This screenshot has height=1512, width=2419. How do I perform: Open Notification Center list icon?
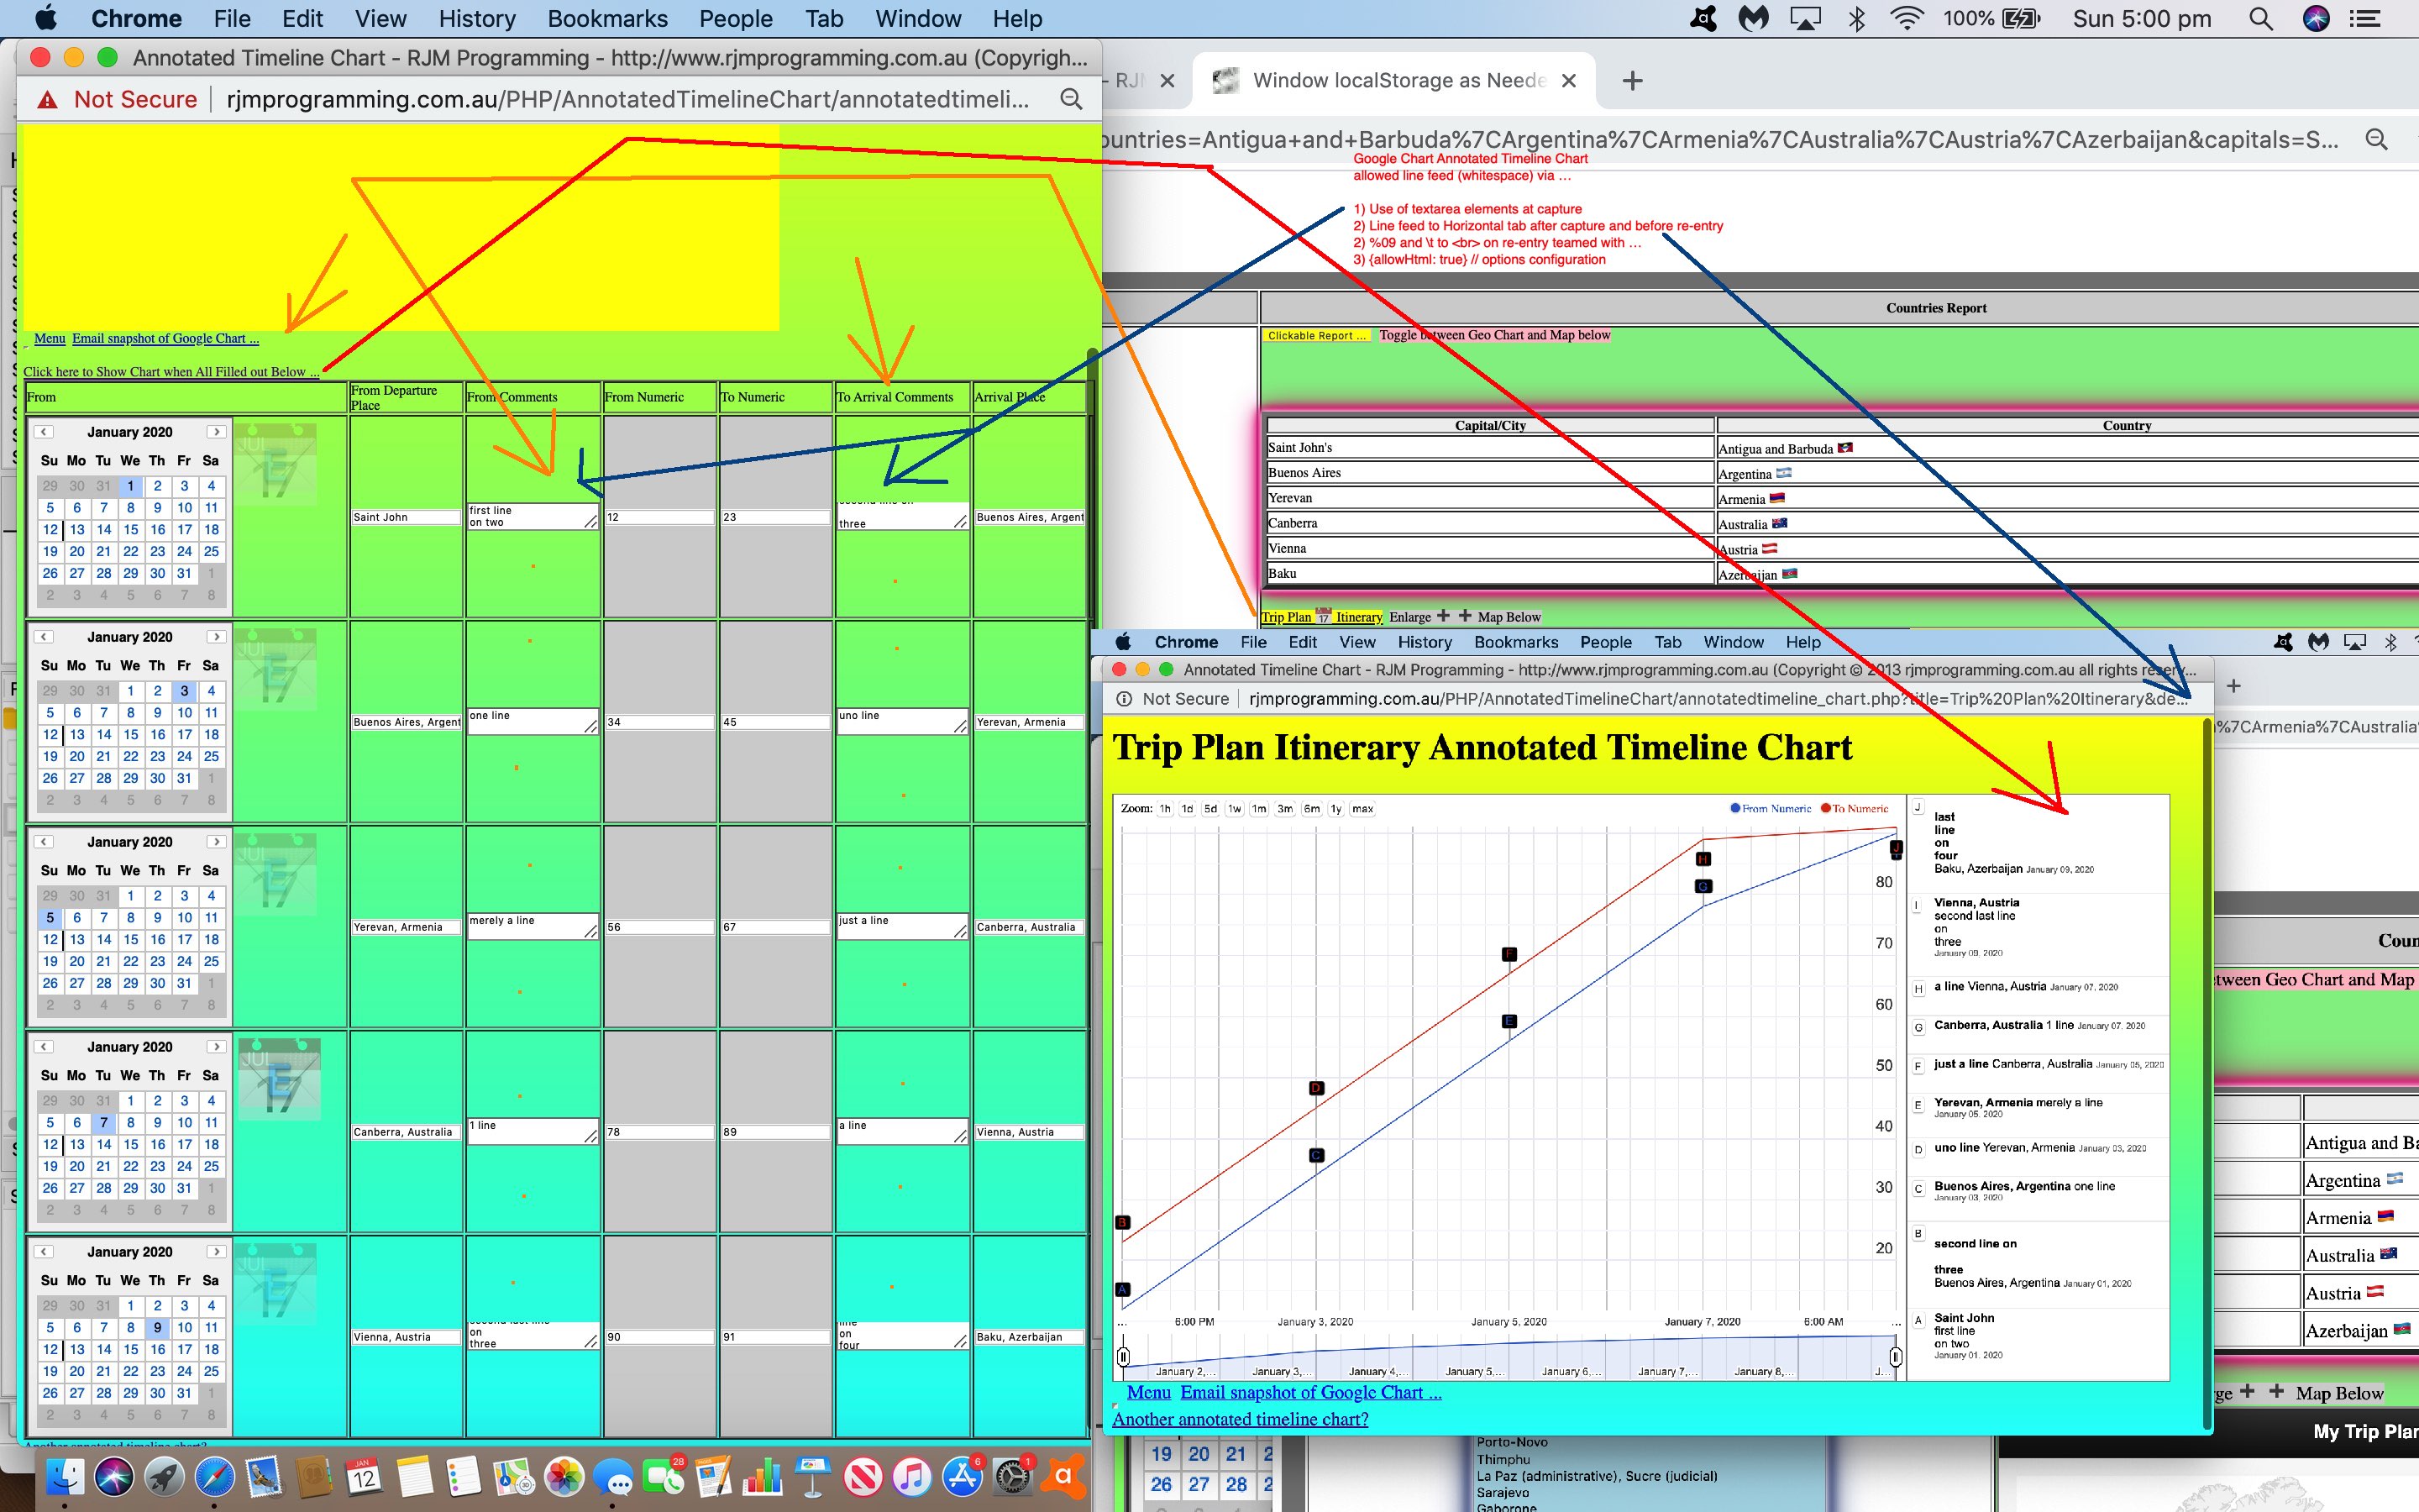pyautogui.click(x=2364, y=19)
